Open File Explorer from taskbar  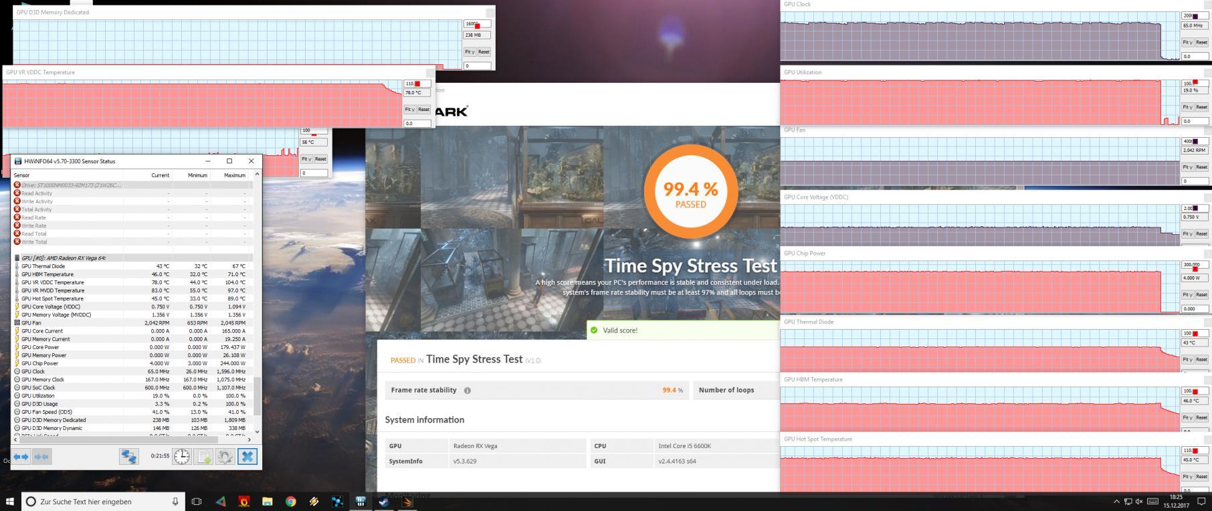click(x=267, y=501)
